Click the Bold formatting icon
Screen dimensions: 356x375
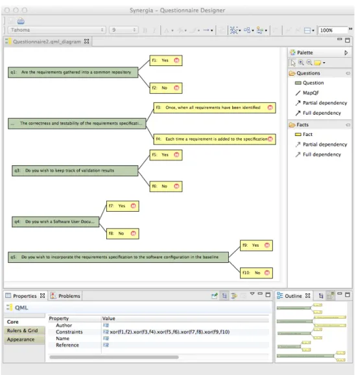pos(145,30)
